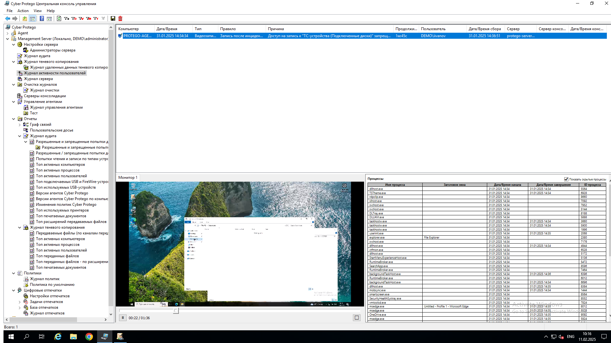The image size is (611, 343).
Task: Open File Explorer from taskbar
Action: tap(74, 337)
